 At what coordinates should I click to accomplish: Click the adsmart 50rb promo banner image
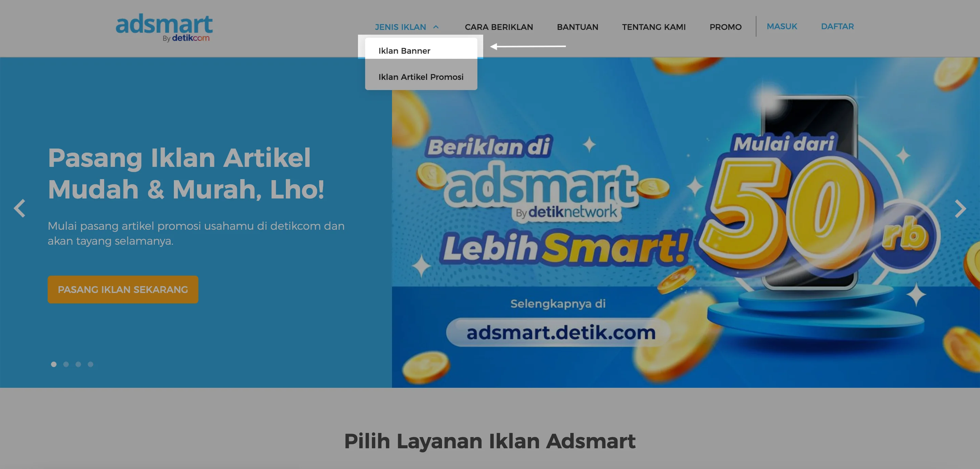686,222
